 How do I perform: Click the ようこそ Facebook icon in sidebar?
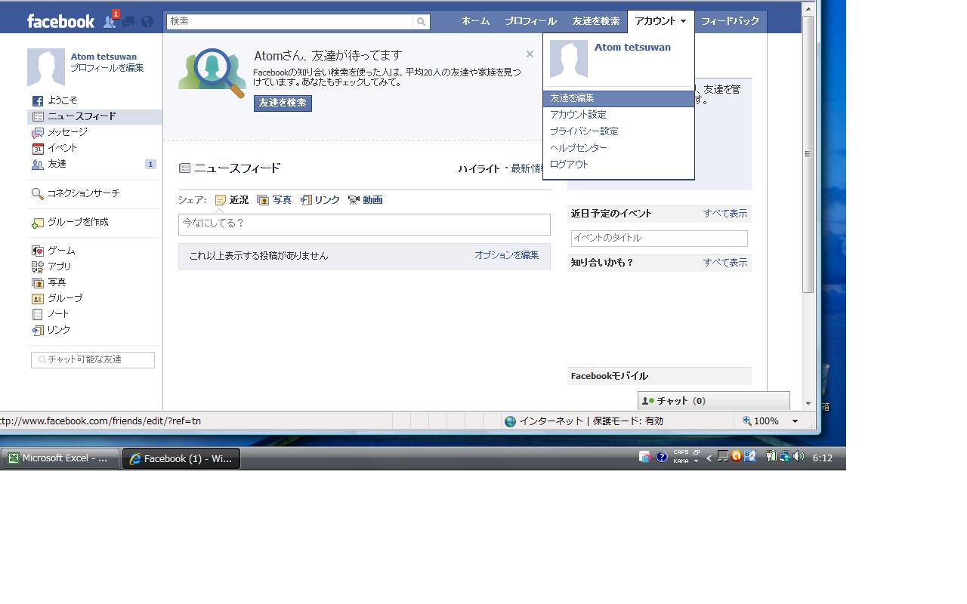pos(37,100)
